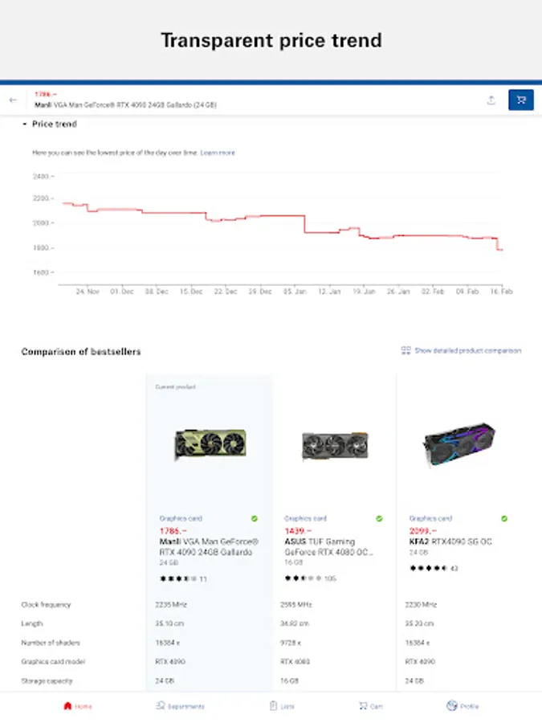The width and height of the screenshot is (542, 723).
Task: Click the Storage capacity row label
Action: (x=47, y=680)
